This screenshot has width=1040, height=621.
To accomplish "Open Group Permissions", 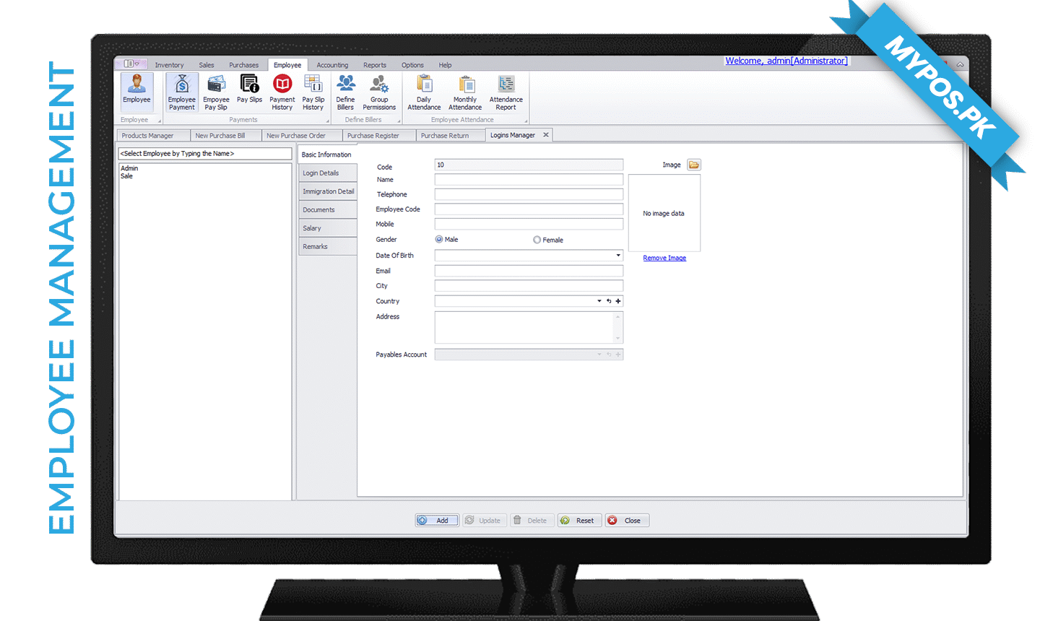I will click(379, 92).
